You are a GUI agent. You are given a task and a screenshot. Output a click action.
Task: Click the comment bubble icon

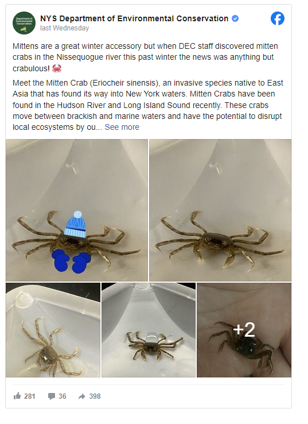pos(51,396)
